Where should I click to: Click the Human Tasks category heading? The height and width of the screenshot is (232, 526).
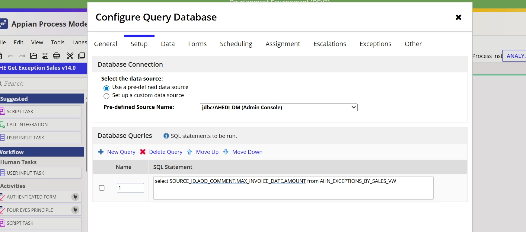coord(18,162)
